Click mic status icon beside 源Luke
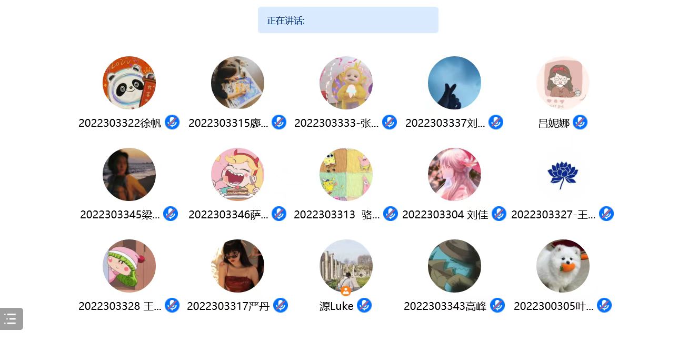 [x=364, y=305]
